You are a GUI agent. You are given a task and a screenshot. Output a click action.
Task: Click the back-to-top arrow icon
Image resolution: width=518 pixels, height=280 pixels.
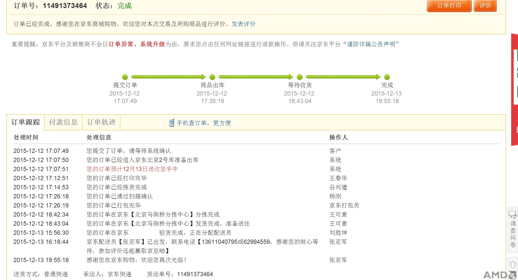tap(513, 265)
